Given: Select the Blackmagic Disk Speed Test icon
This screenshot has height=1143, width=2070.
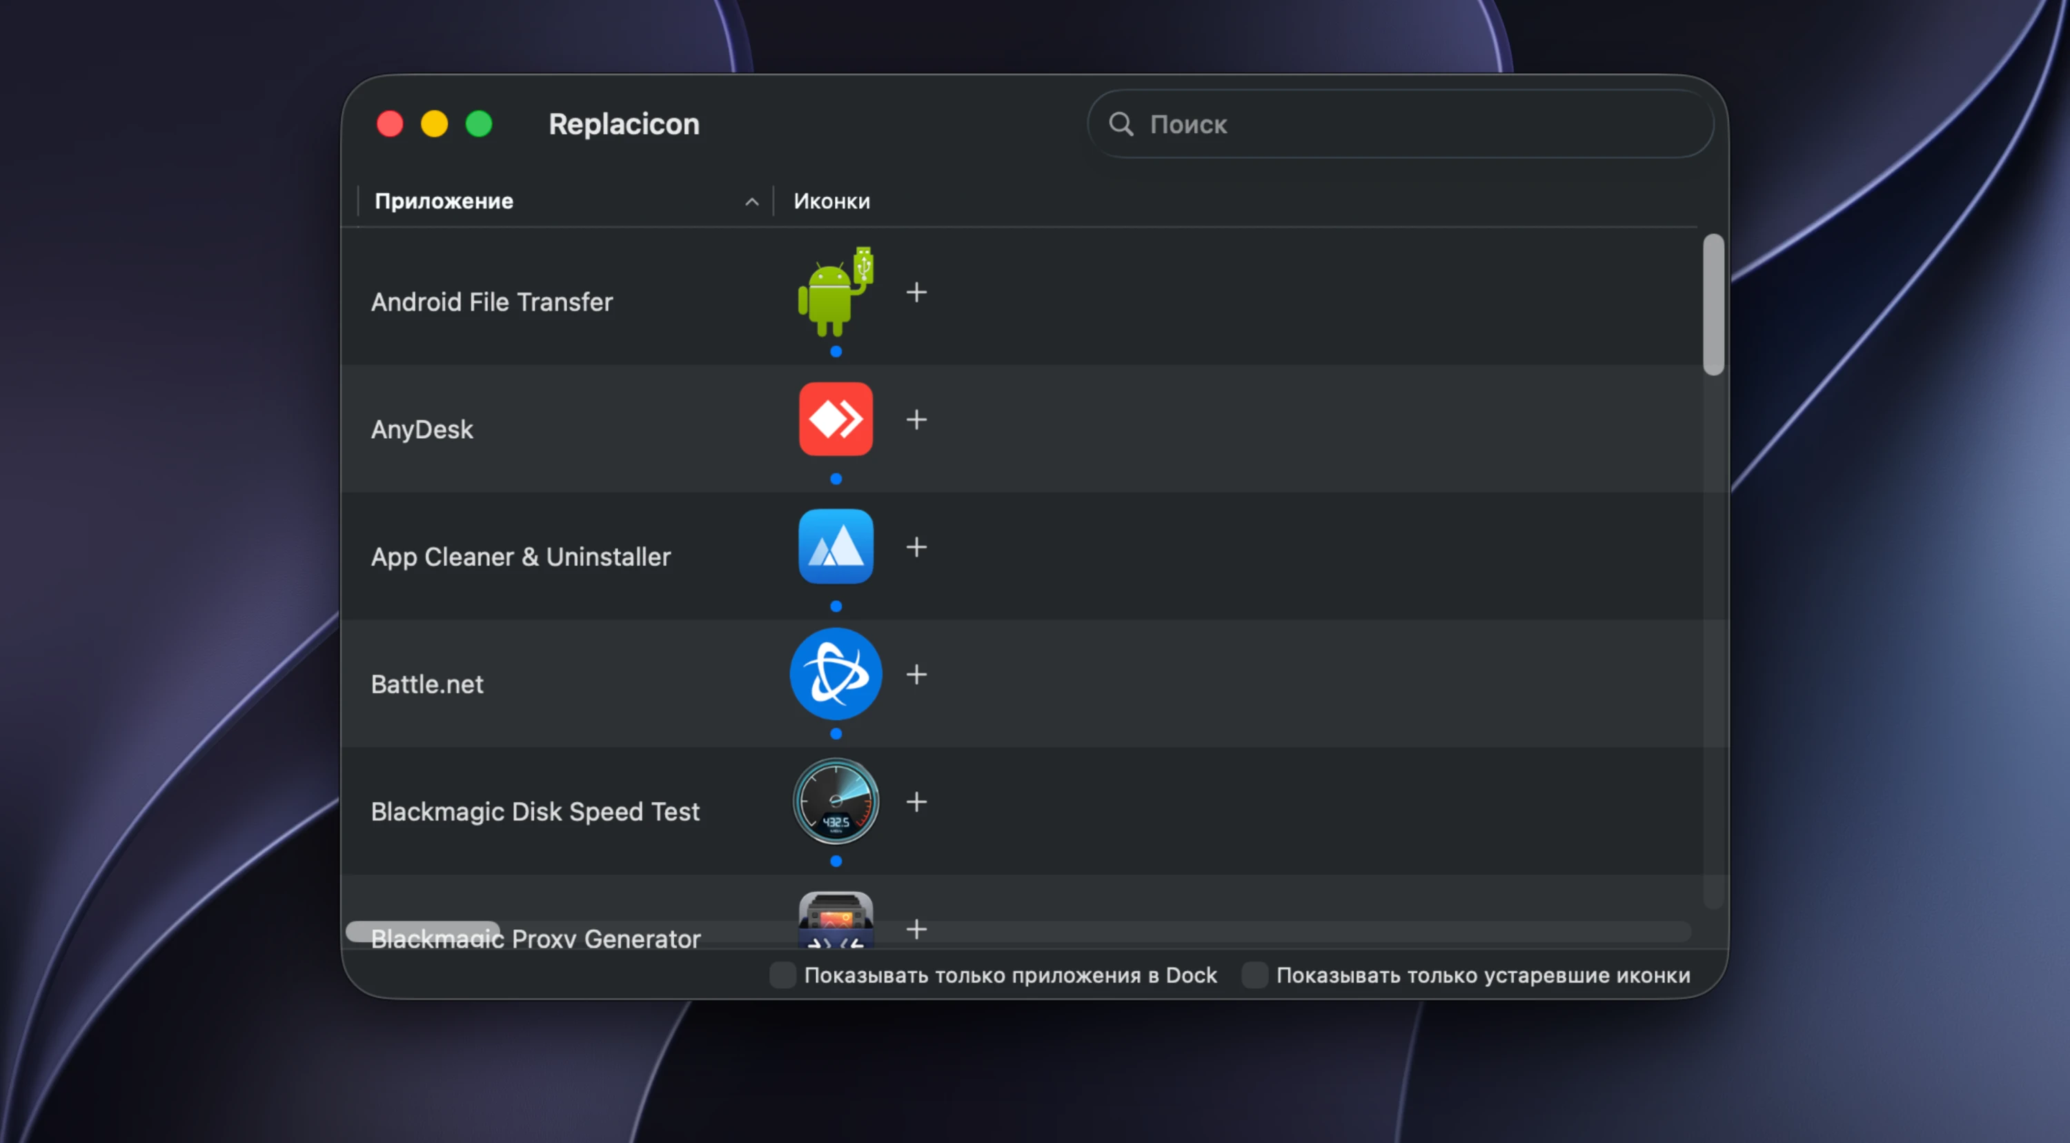Looking at the screenshot, I should pyautogui.click(x=836, y=801).
